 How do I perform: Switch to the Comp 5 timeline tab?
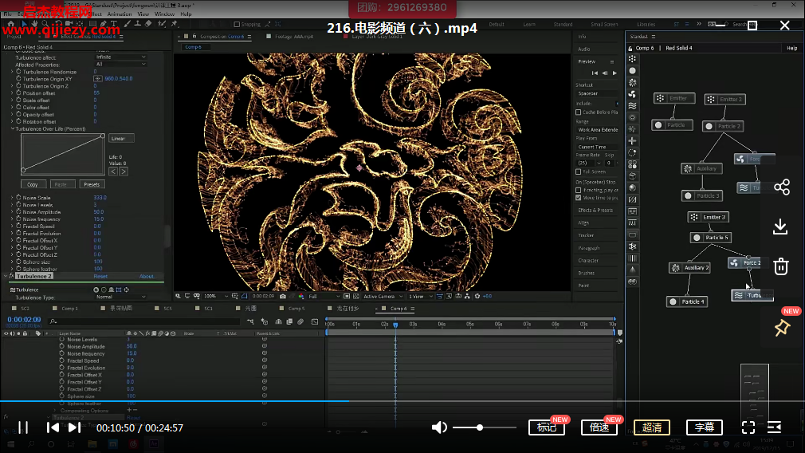(x=296, y=309)
